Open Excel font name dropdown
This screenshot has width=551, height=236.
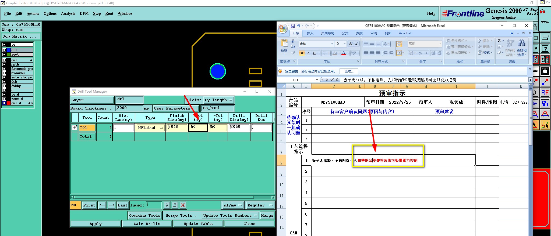332,44
